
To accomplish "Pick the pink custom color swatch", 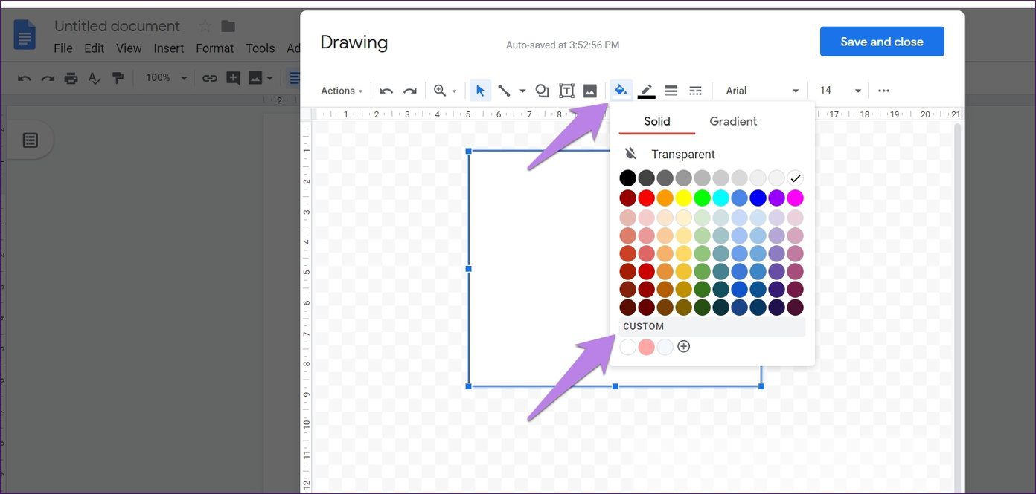I will 646,347.
